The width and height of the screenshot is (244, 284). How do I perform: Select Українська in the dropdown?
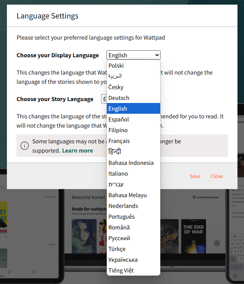pyautogui.click(x=133, y=260)
